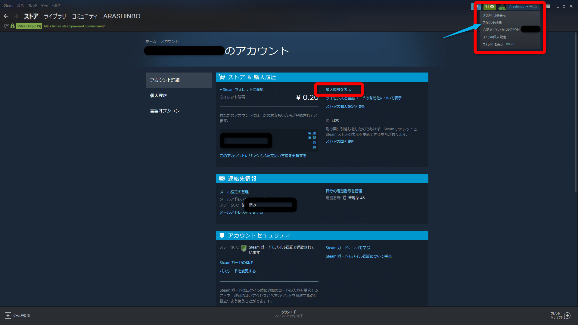The height and width of the screenshot is (325, 578).
Task: Switch to the ストア tab
Action: tap(31, 16)
